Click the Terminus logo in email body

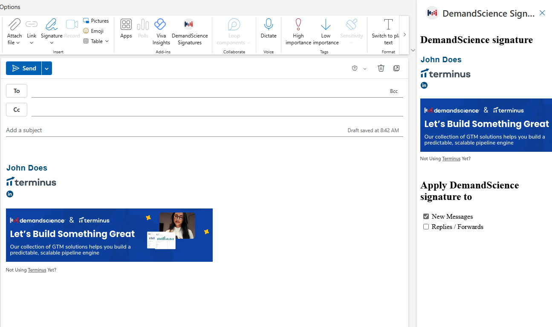31,182
